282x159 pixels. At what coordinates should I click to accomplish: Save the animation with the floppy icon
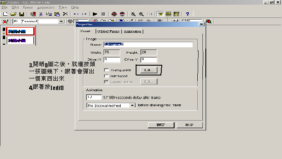coord(21,14)
